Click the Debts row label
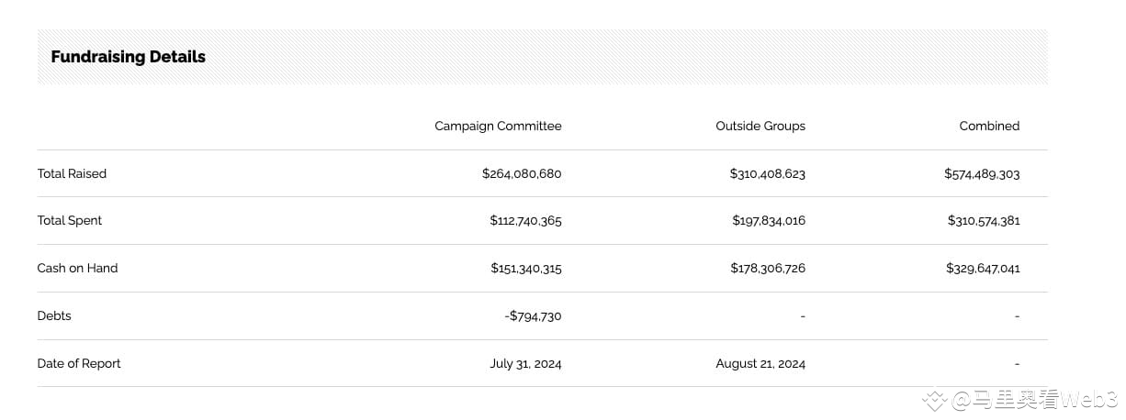 pos(54,315)
